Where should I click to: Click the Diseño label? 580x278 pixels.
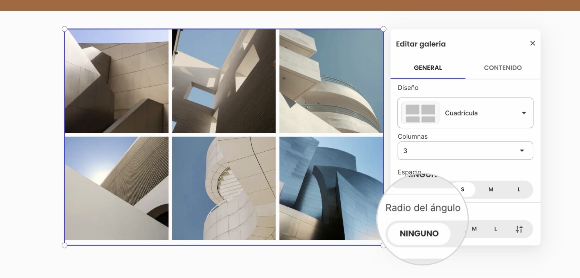click(408, 88)
